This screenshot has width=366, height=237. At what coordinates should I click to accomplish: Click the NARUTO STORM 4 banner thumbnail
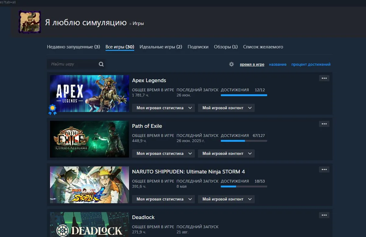pyautogui.click(x=89, y=185)
